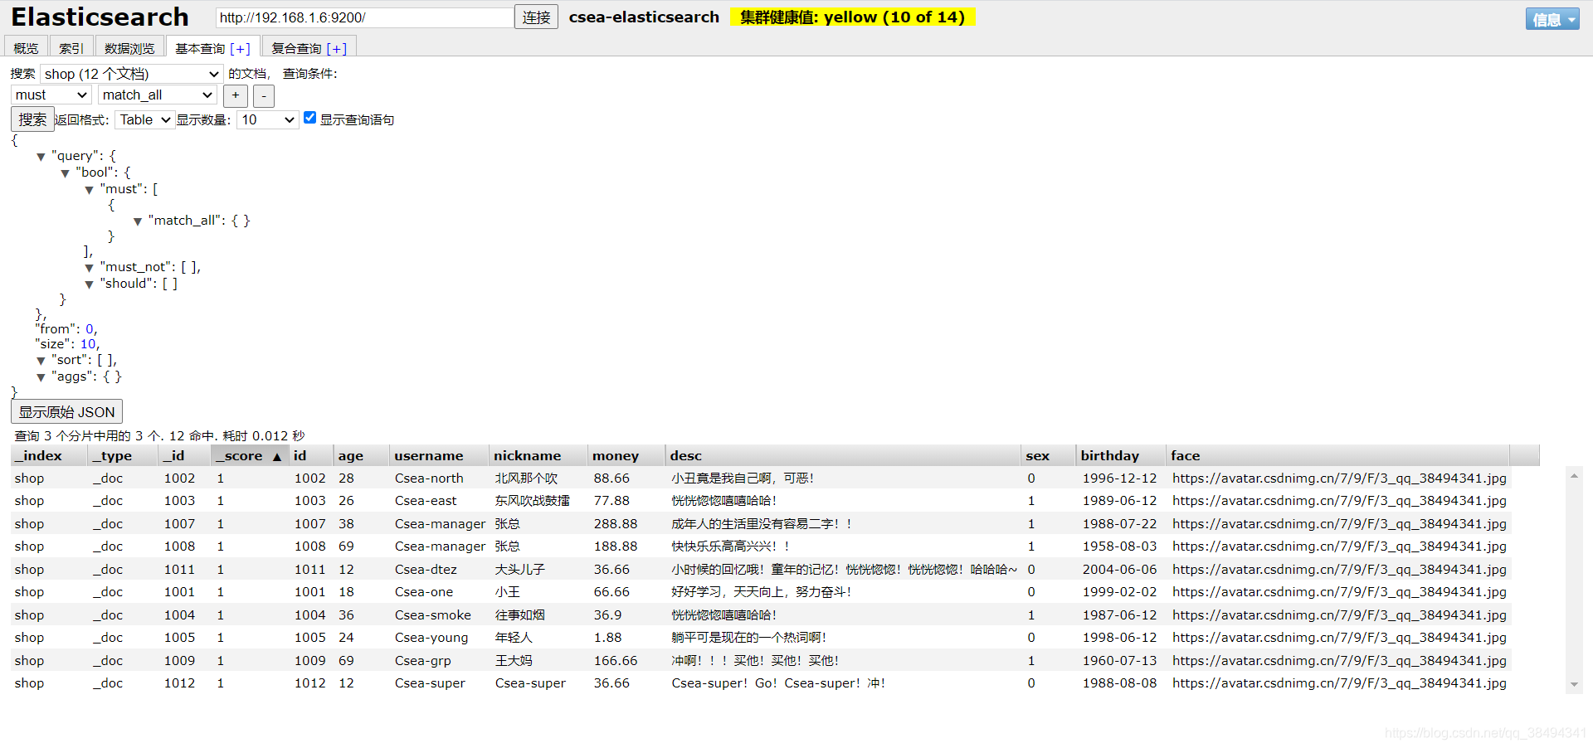Click the nickname cell 小王

[x=508, y=592]
